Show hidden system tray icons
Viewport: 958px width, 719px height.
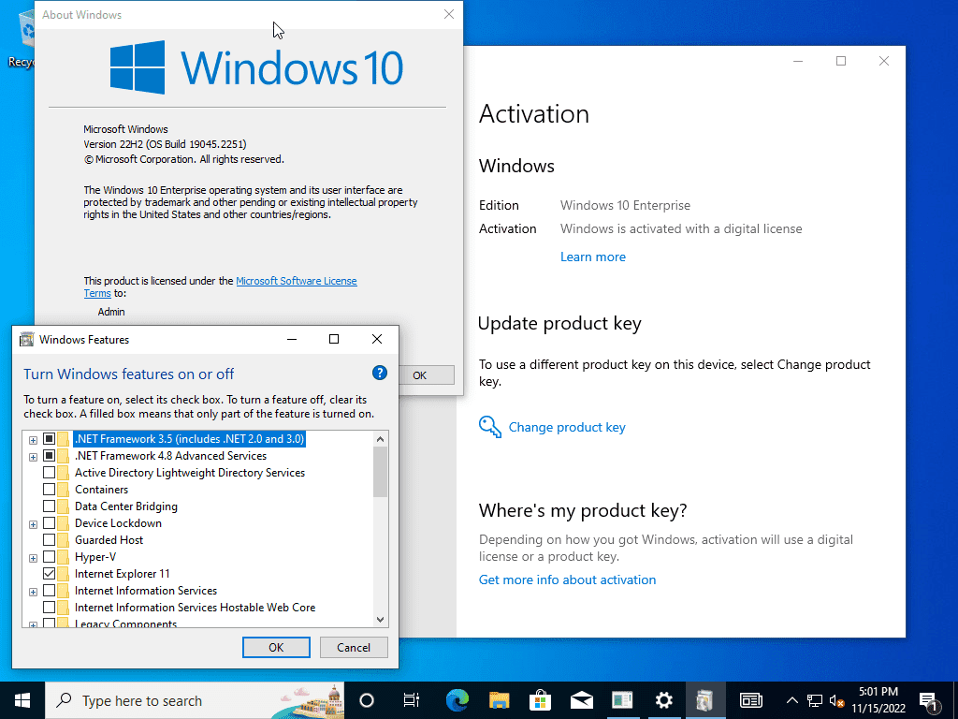(x=791, y=700)
